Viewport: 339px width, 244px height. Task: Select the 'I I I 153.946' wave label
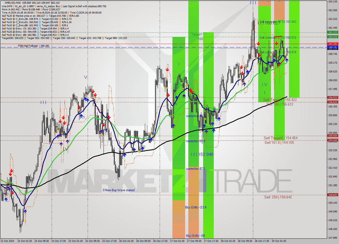pyautogui.click(x=202, y=154)
